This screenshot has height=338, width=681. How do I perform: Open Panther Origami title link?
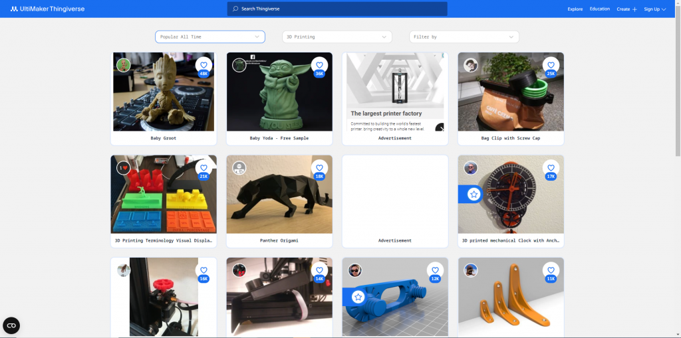click(x=279, y=240)
